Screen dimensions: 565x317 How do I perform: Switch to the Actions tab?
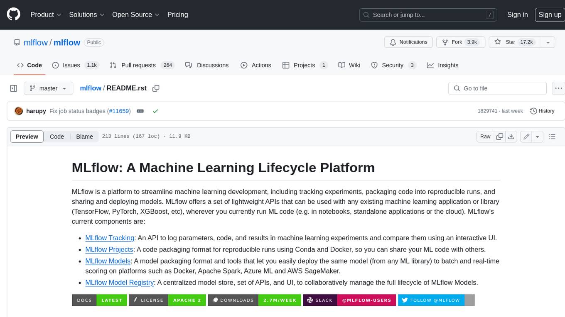tap(256, 65)
